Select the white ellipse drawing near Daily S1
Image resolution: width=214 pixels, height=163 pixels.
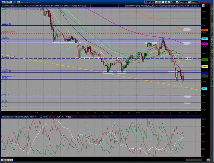[x=188, y=96]
